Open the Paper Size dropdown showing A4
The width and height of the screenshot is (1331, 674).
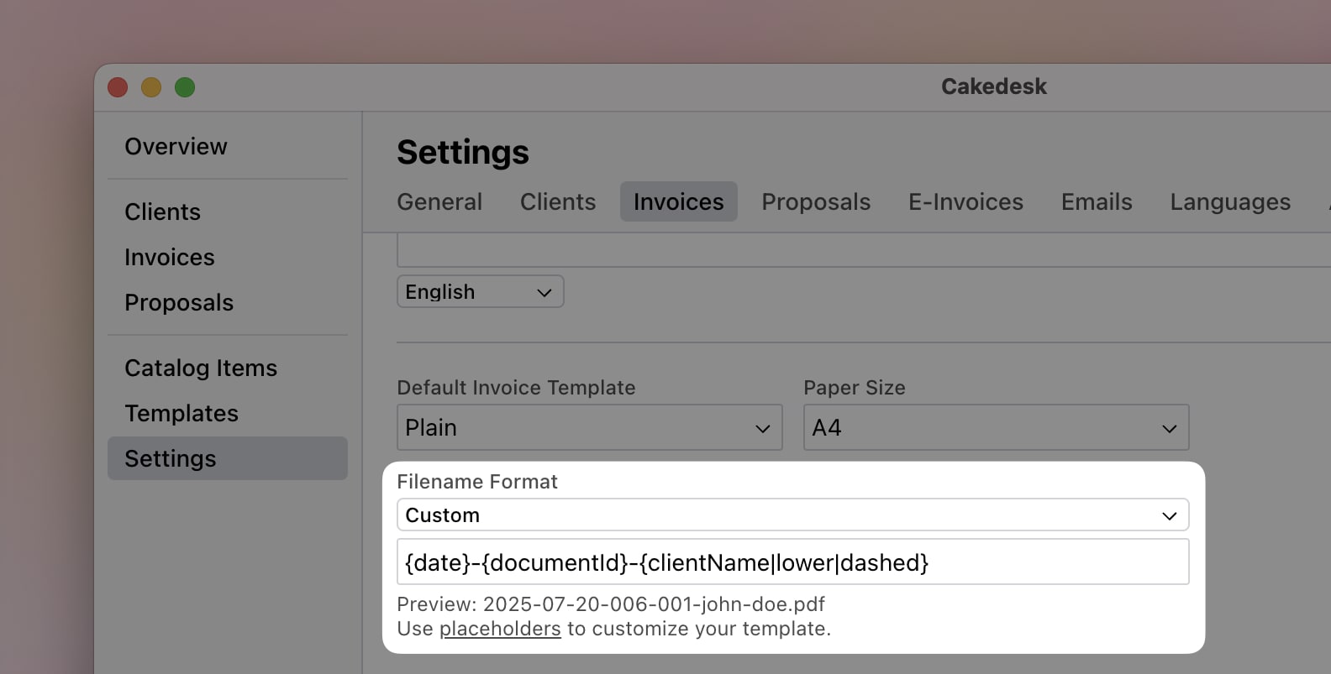pos(995,427)
